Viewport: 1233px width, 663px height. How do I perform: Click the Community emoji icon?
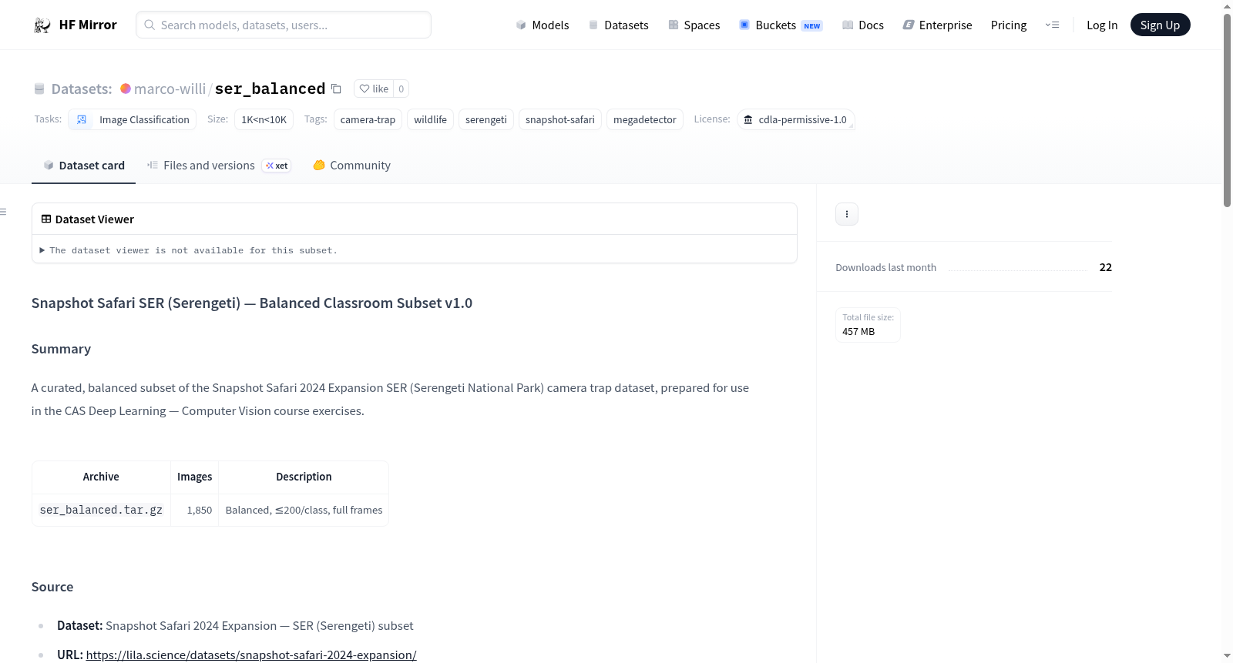(319, 165)
